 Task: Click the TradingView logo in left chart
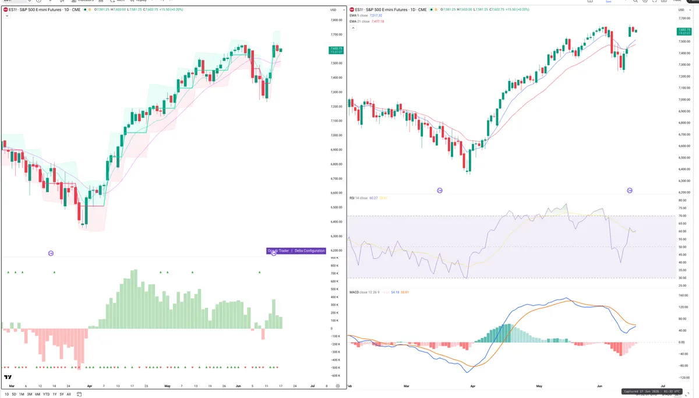click(x=8, y=378)
